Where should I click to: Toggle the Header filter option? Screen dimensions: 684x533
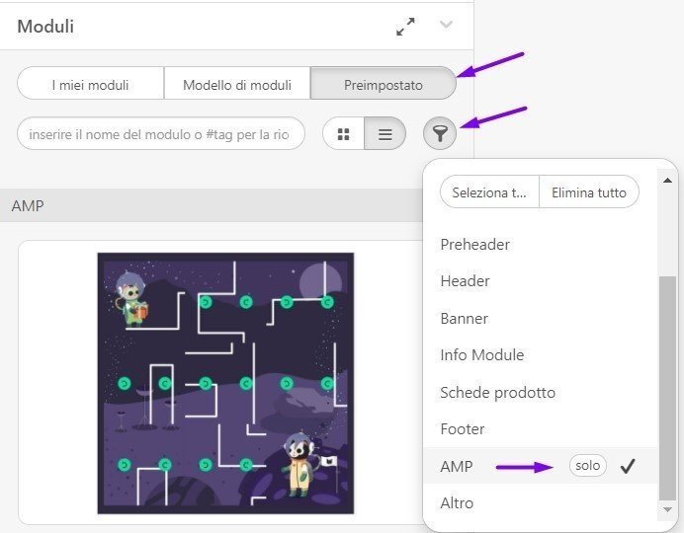pyautogui.click(x=466, y=281)
